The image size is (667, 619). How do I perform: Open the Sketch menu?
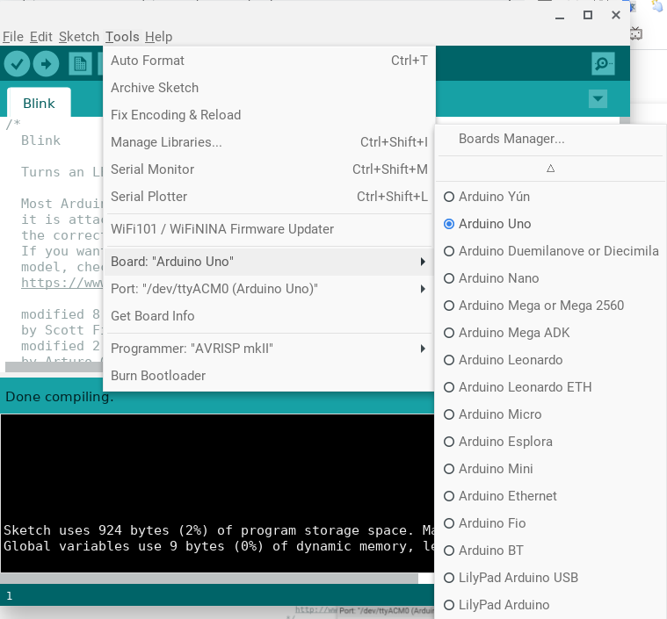pyautogui.click(x=79, y=37)
